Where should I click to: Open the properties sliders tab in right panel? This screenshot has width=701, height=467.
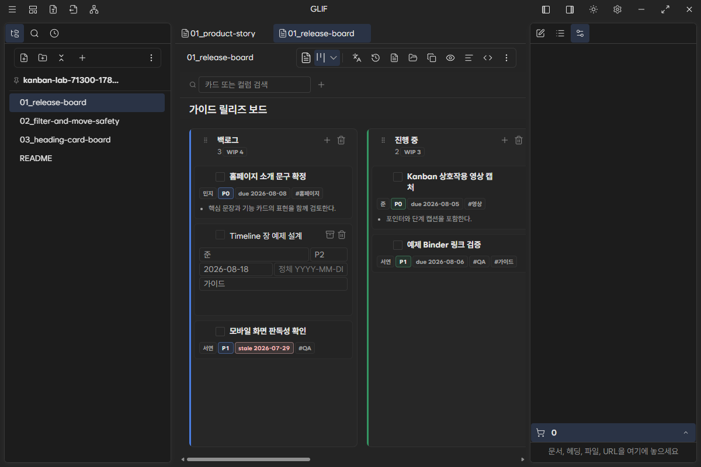click(x=580, y=33)
